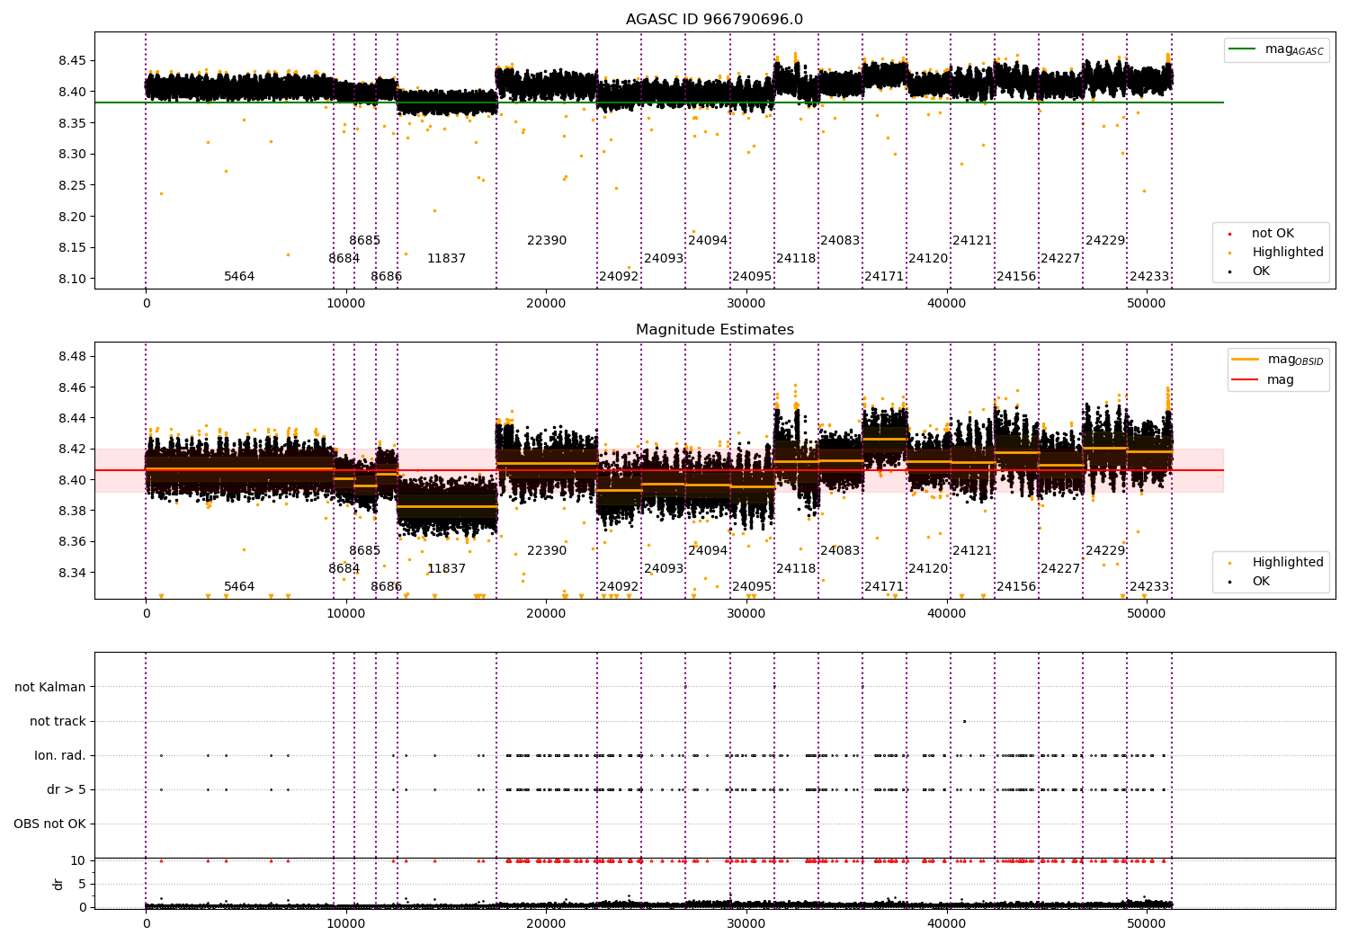Click OBSID label 22390 in top plot
This screenshot has height=944, width=1349.
pyautogui.click(x=547, y=241)
